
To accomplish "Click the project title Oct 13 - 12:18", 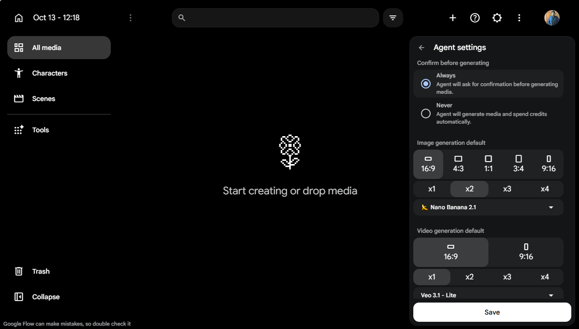I will [56, 18].
